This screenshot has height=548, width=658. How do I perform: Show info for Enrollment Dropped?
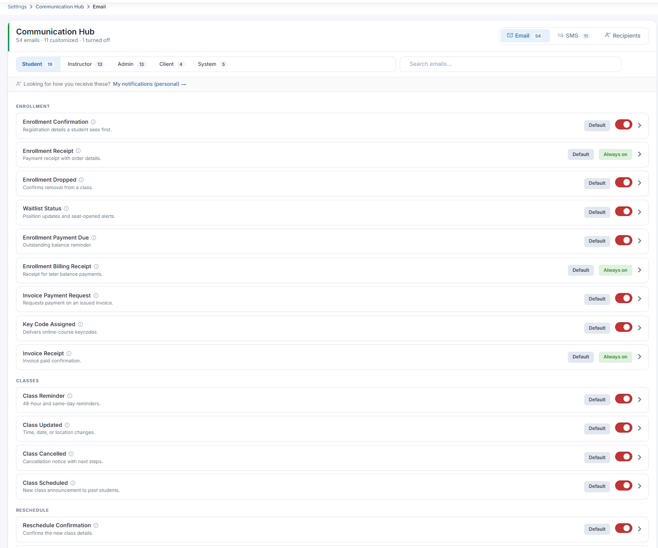tap(81, 180)
